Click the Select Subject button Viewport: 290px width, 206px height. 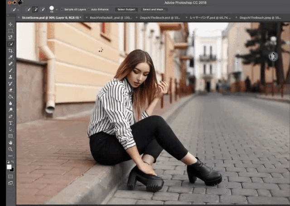click(126, 9)
